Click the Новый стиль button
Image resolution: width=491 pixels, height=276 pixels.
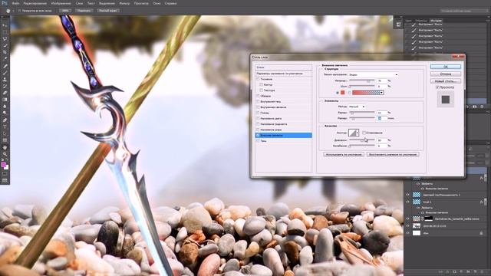click(446, 81)
